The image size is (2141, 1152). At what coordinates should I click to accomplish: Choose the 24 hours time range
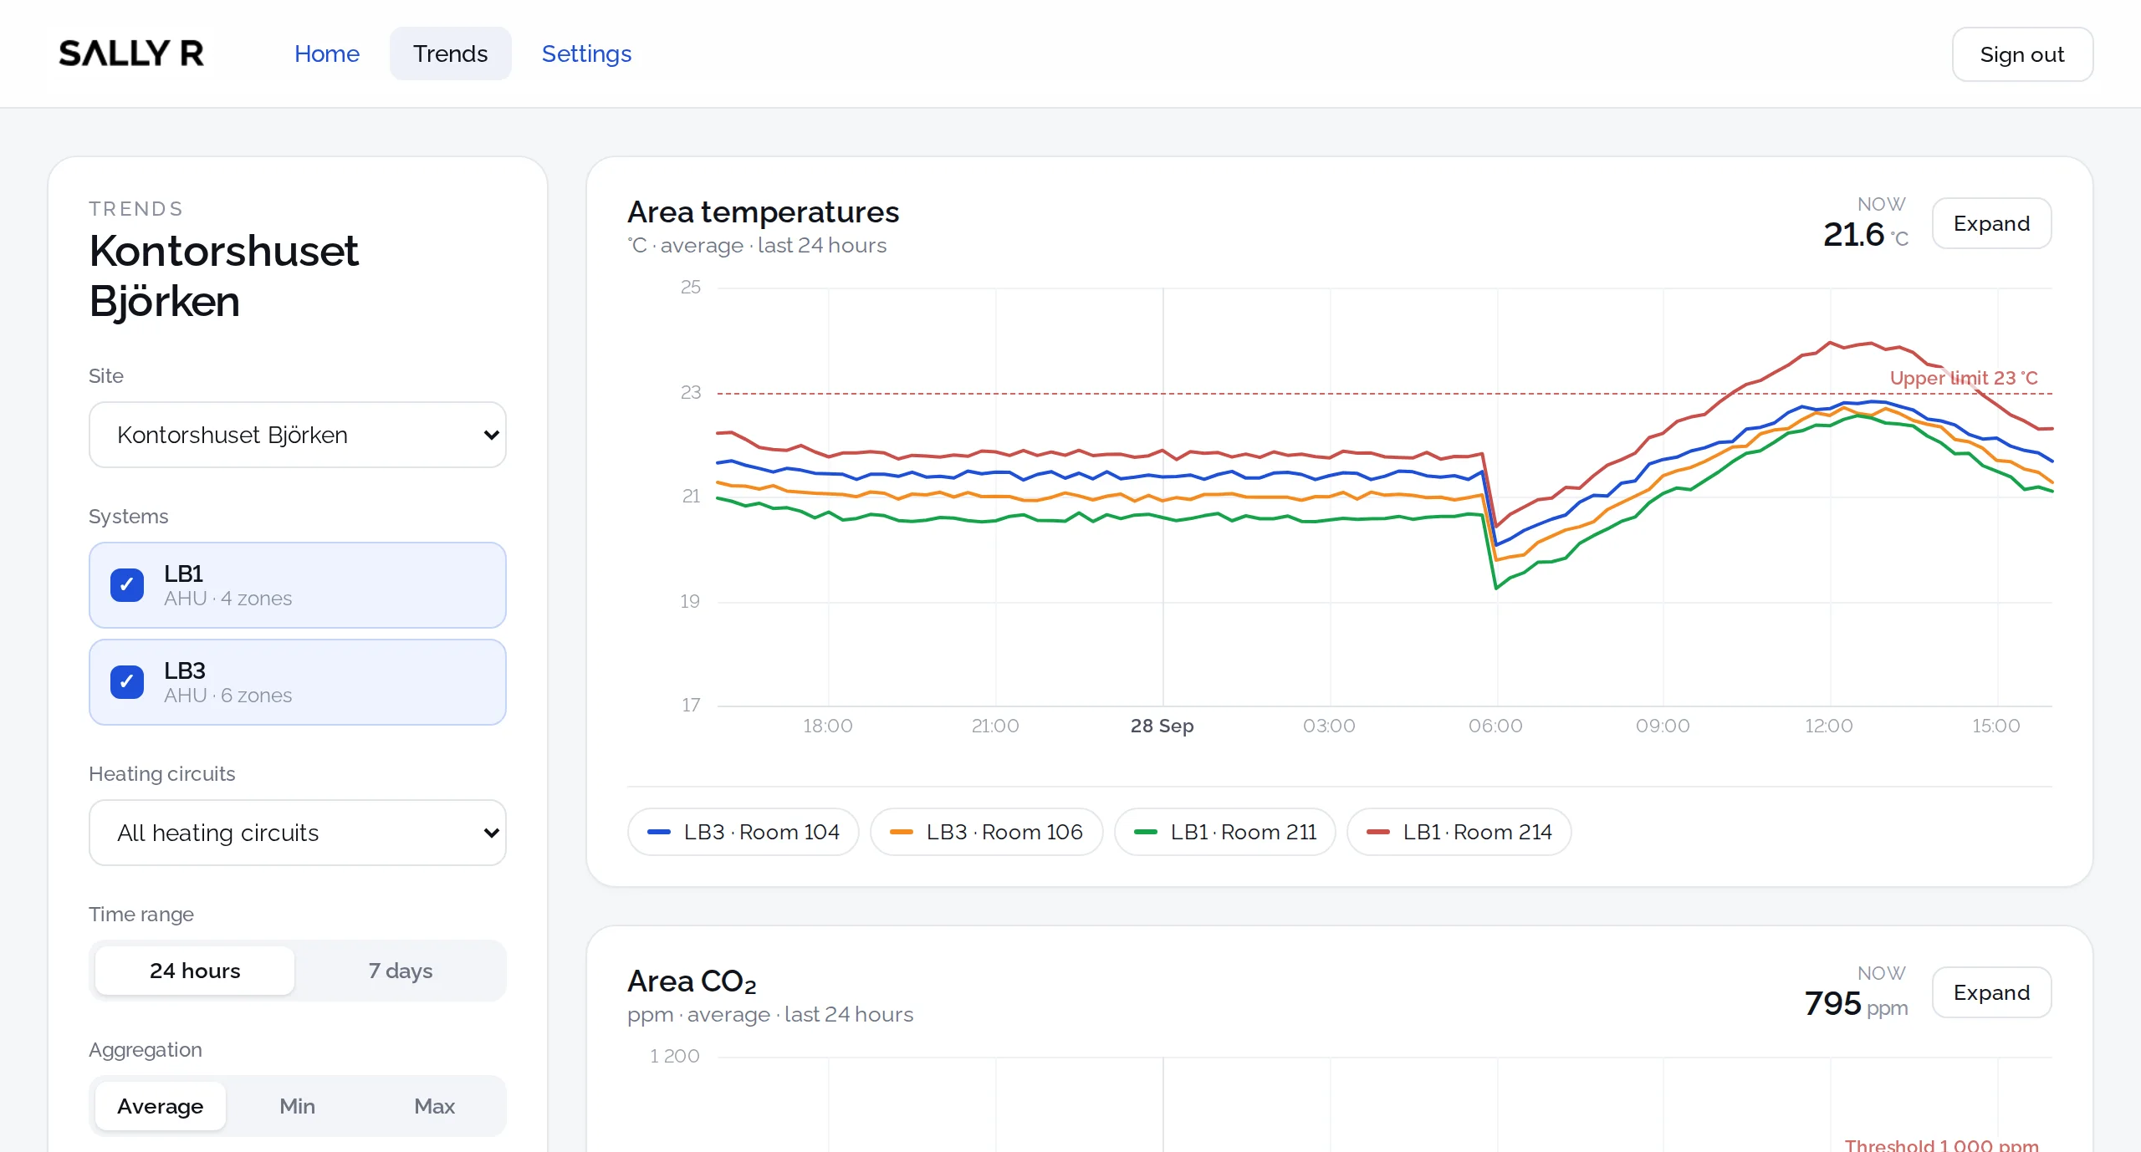point(195,971)
